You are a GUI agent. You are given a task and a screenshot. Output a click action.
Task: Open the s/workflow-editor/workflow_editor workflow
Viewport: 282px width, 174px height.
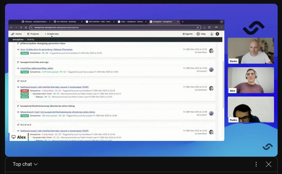tap(37, 68)
